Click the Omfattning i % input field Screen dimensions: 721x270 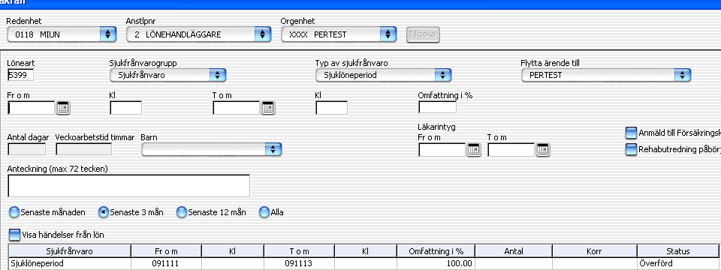pyautogui.click(x=437, y=107)
